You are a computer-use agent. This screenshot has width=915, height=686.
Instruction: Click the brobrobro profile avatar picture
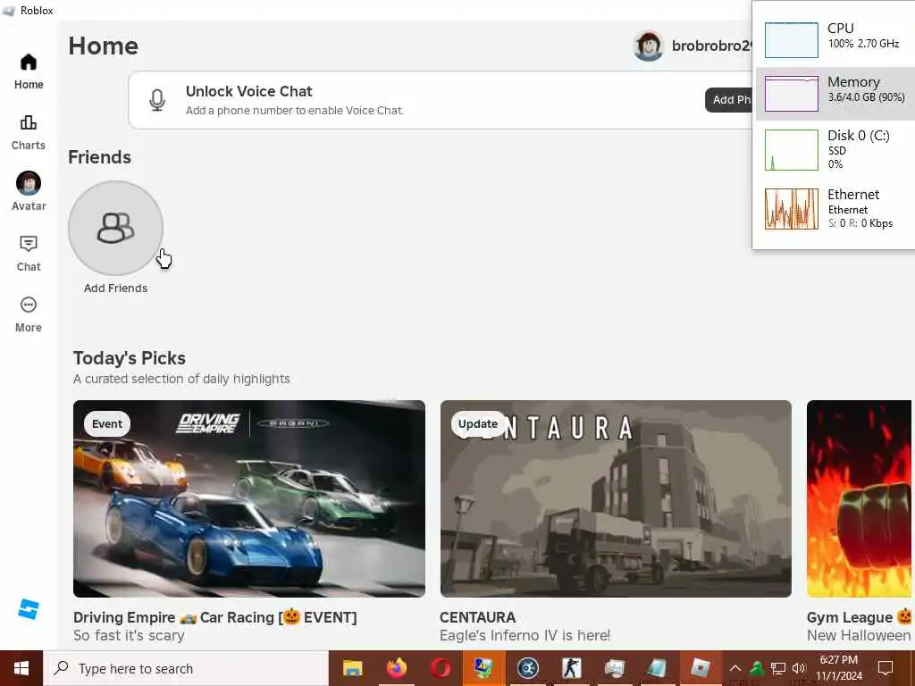pyautogui.click(x=649, y=46)
